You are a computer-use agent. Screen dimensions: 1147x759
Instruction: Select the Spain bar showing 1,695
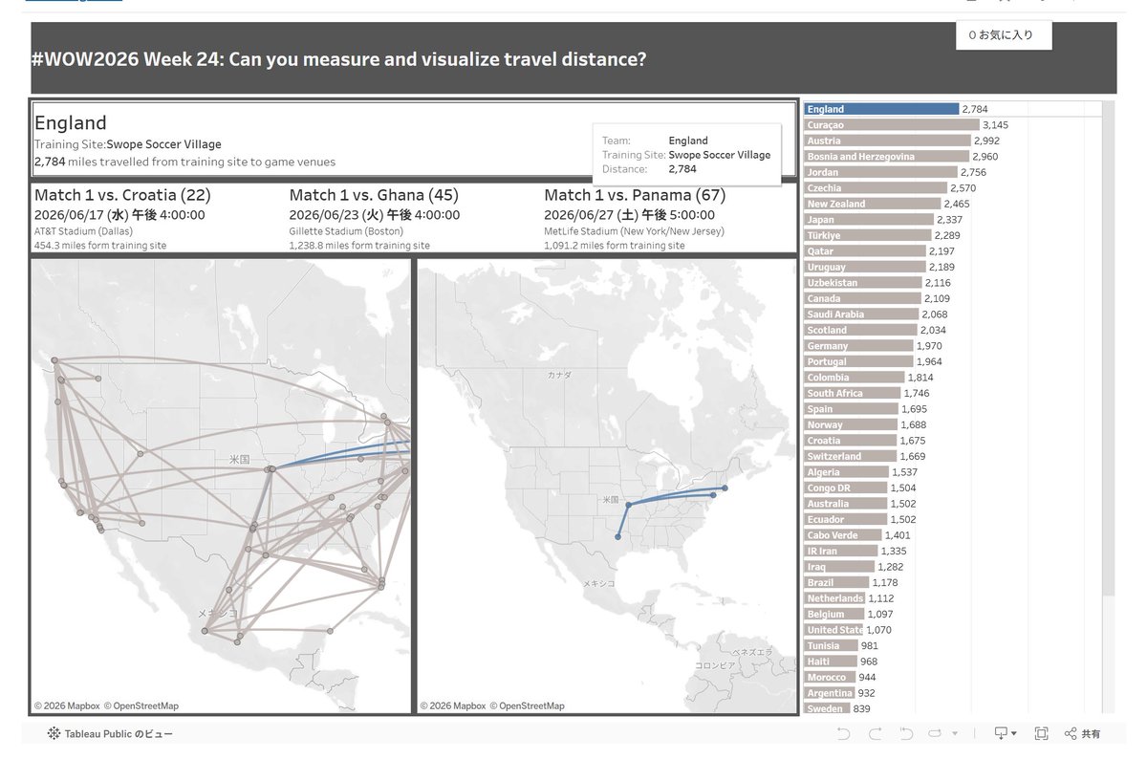pyautogui.click(x=852, y=409)
